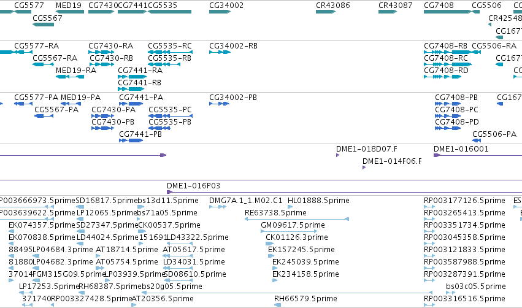Select the MED19-RA transcript
Viewport: 522px width, 308px height.
[70, 77]
